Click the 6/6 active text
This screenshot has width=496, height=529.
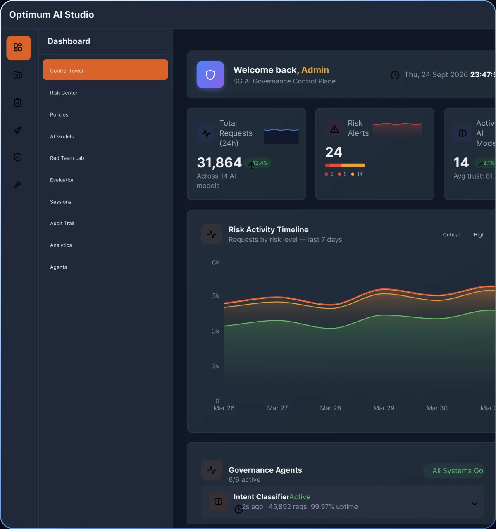click(x=244, y=480)
